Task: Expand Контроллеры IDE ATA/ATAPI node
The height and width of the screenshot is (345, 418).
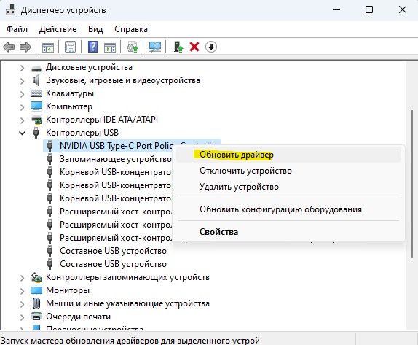Action: pyautogui.click(x=23, y=120)
